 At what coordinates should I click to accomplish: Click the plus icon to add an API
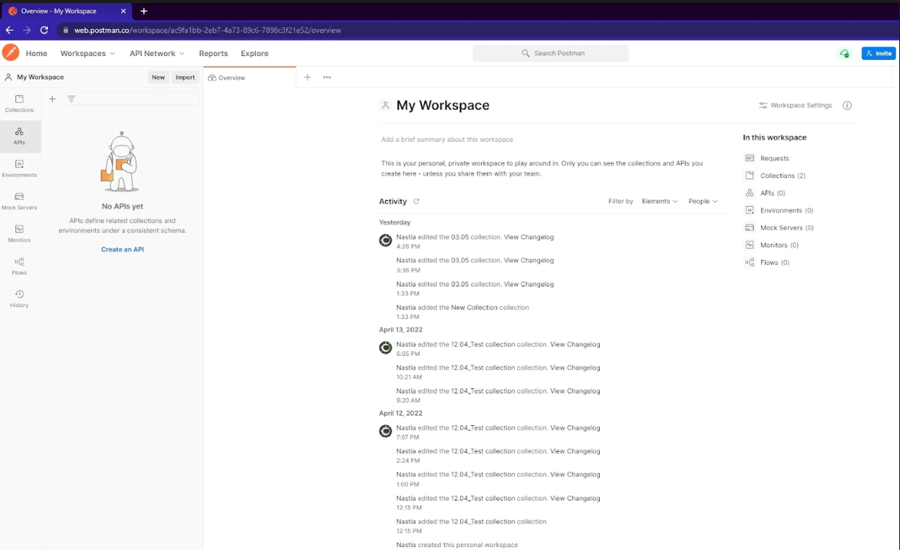point(52,98)
